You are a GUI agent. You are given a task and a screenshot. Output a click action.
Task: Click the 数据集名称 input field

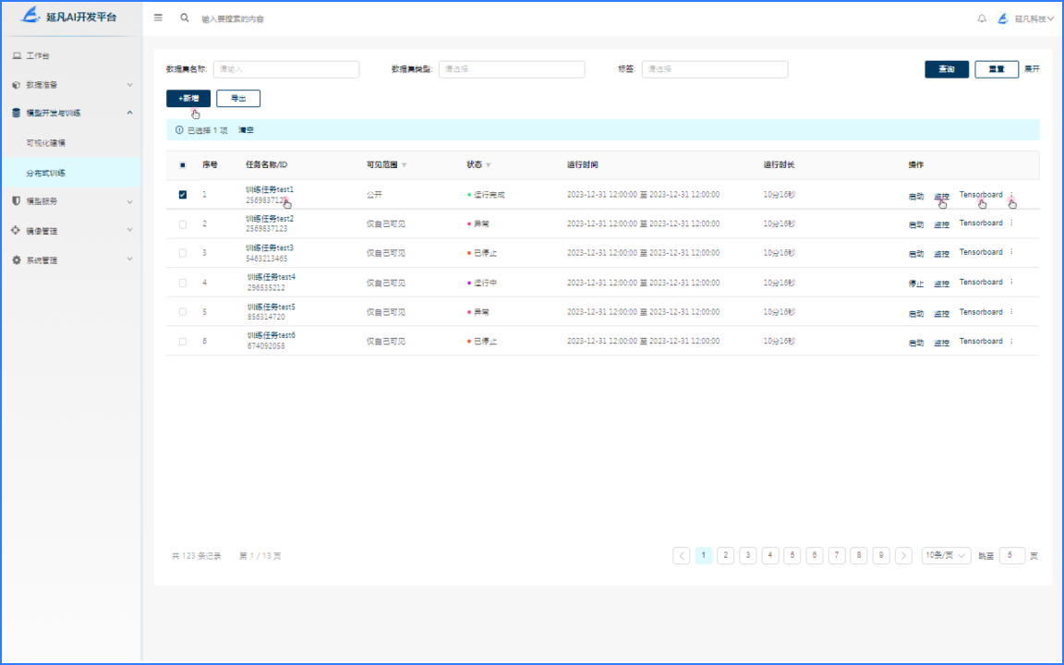pyautogui.click(x=286, y=69)
